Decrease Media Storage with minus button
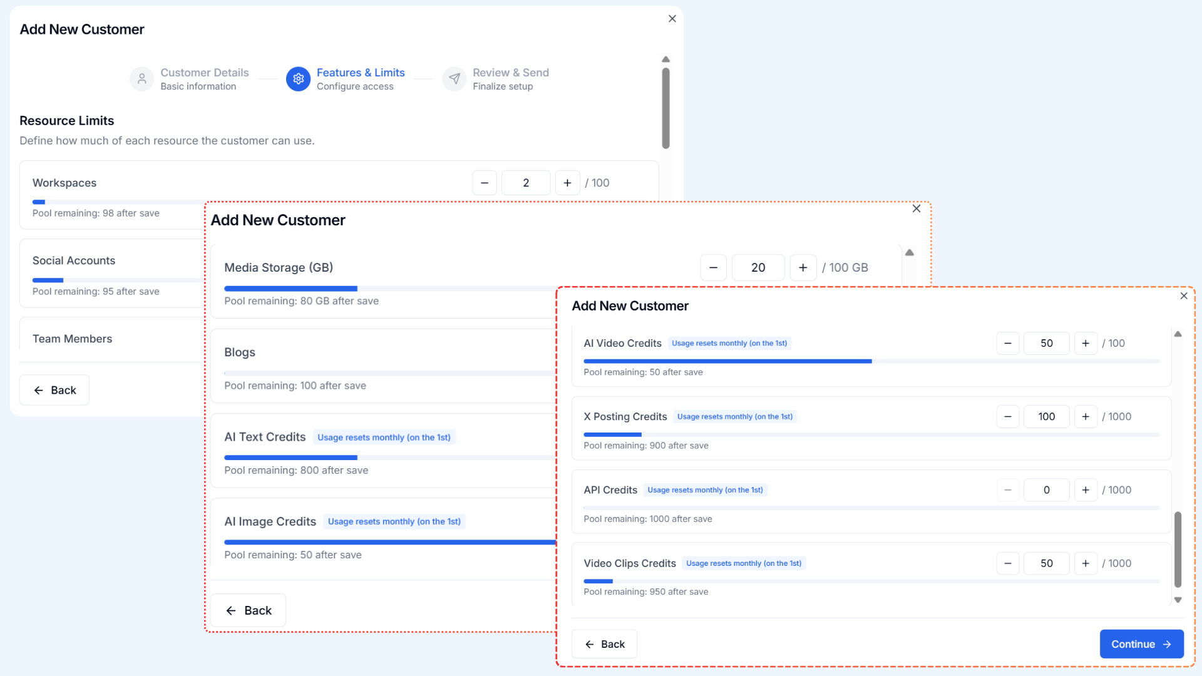The image size is (1202, 676). click(x=713, y=267)
